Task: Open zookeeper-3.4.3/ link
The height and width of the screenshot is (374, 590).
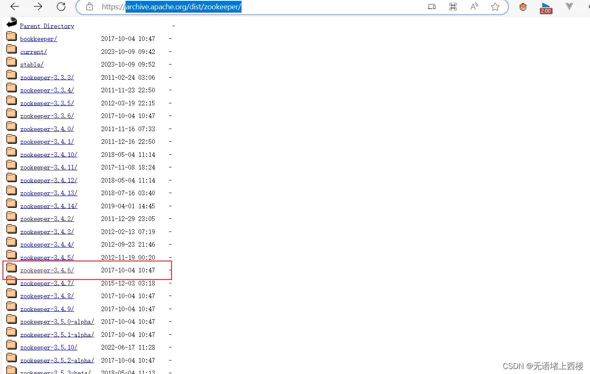Action: 47,232
